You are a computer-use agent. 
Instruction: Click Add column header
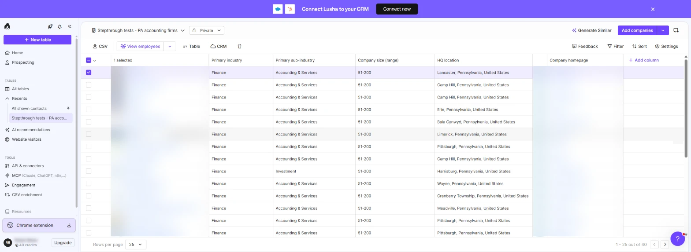(x=643, y=60)
